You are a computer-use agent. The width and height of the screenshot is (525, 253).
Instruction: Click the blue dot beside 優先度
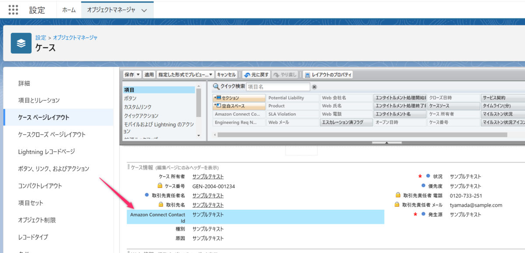tap(423, 186)
